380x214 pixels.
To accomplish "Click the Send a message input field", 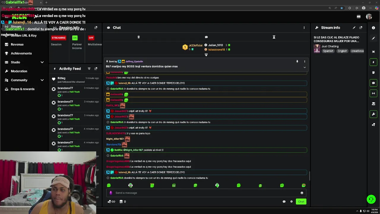I will [x=206, y=193].
